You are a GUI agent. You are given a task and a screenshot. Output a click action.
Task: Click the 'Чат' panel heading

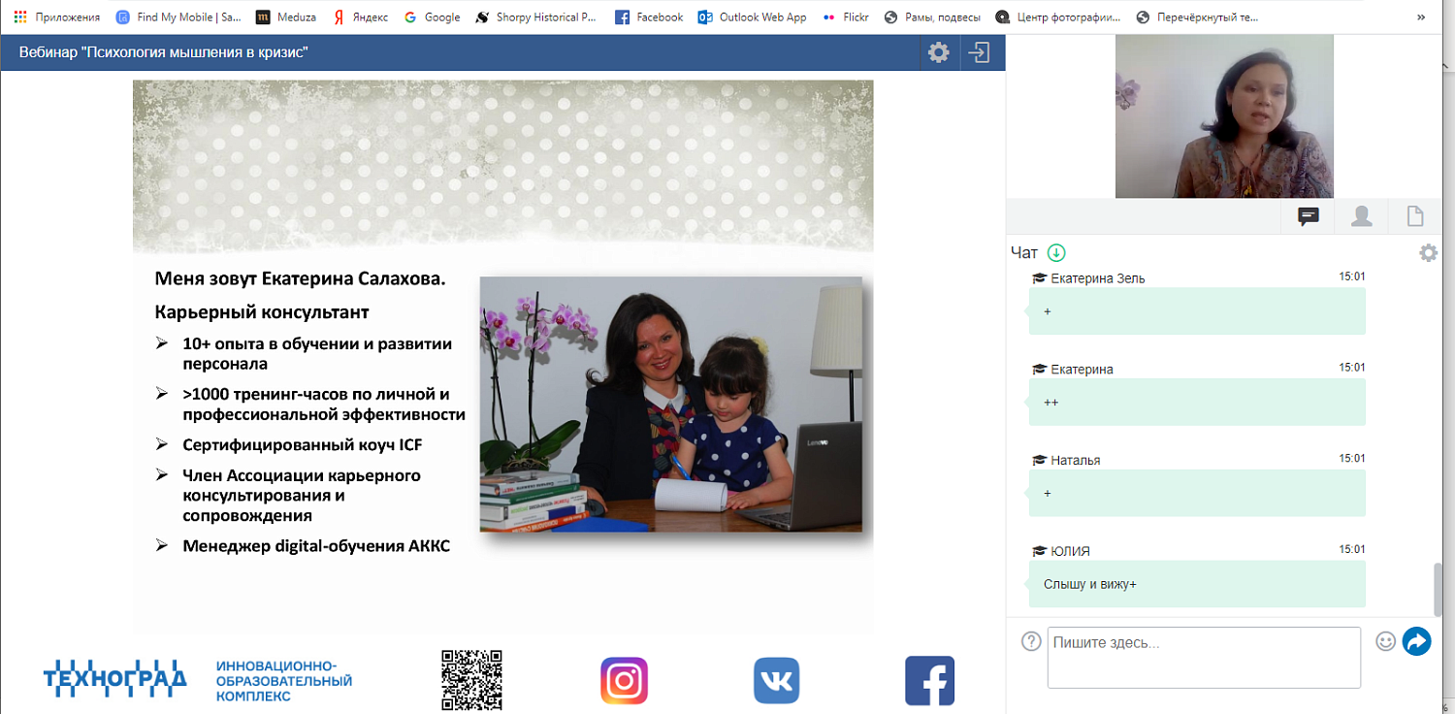coord(1024,252)
